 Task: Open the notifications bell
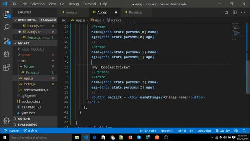point(244,131)
